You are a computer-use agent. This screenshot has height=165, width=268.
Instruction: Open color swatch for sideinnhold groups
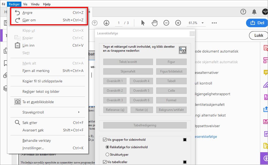pos(185,140)
